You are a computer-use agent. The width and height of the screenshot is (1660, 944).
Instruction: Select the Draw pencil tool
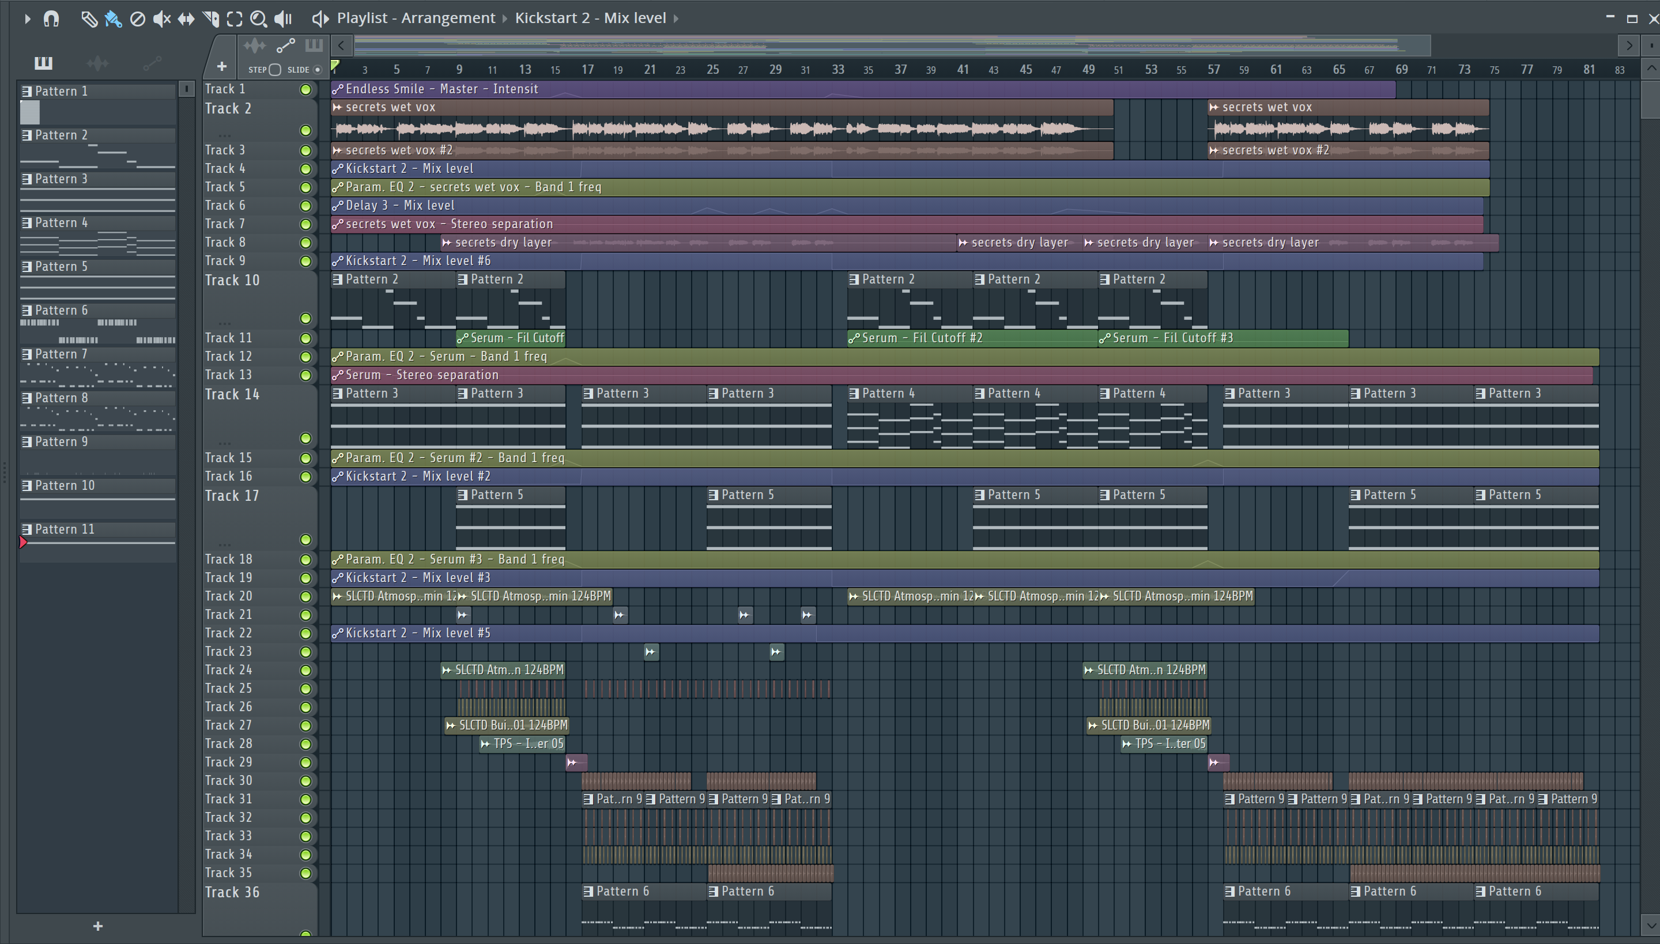pyautogui.click(x=89, y=19)
